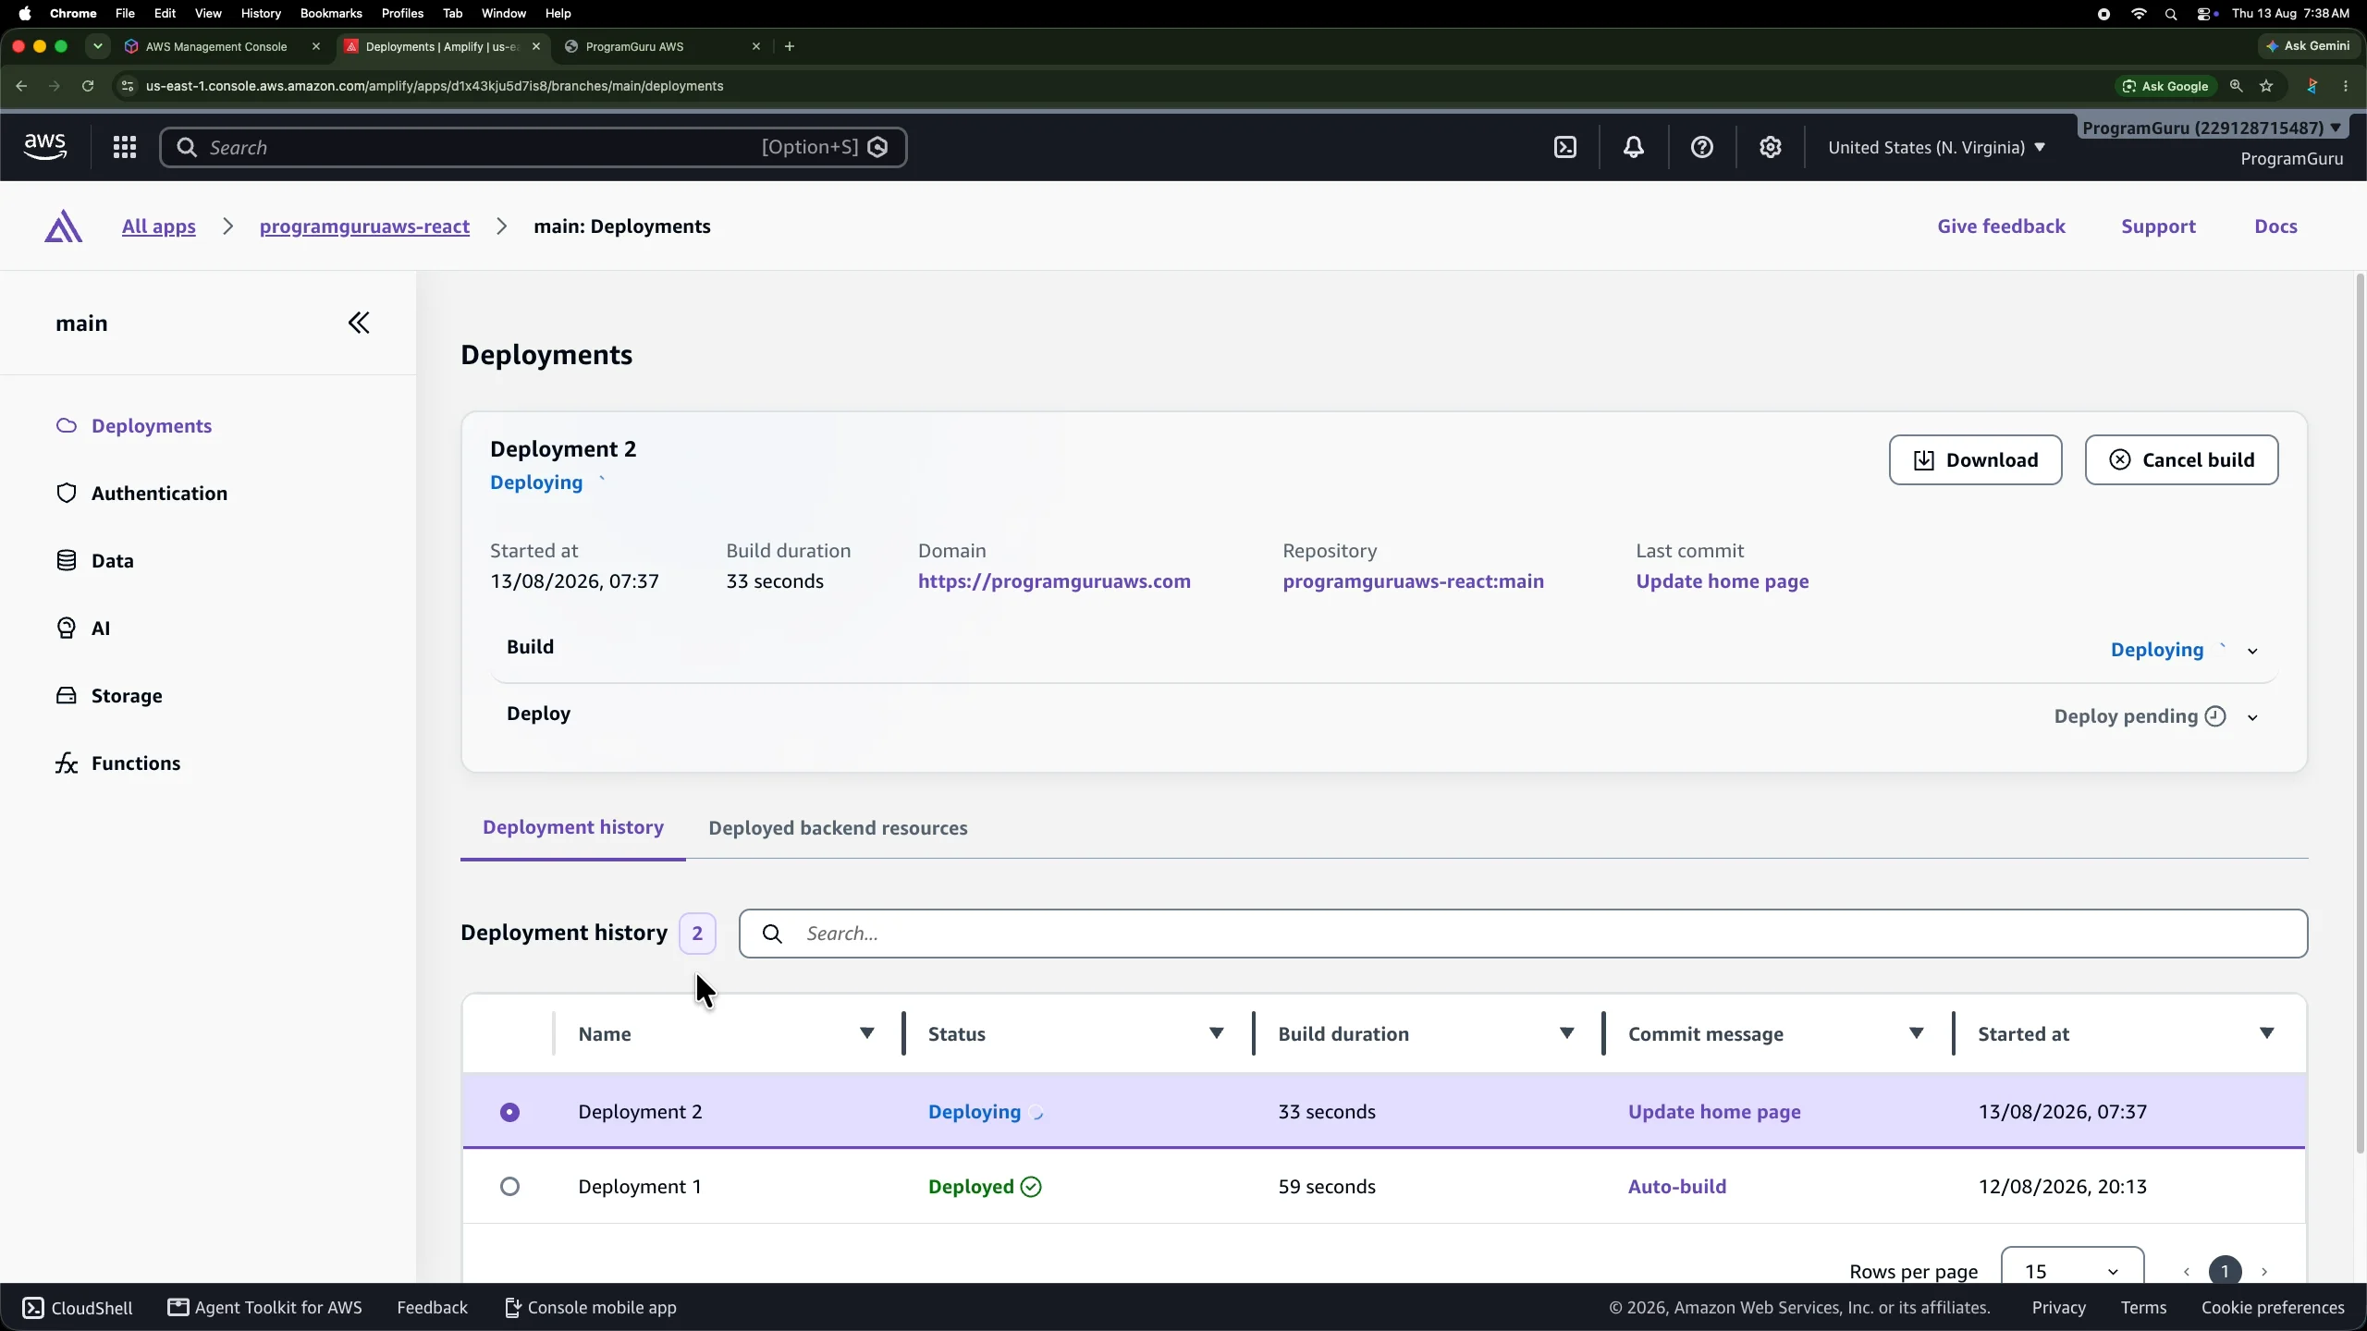Open Cookie preferences in footer
The height and width of the screenshot is (1331, 2367).
(2273, 1307)
